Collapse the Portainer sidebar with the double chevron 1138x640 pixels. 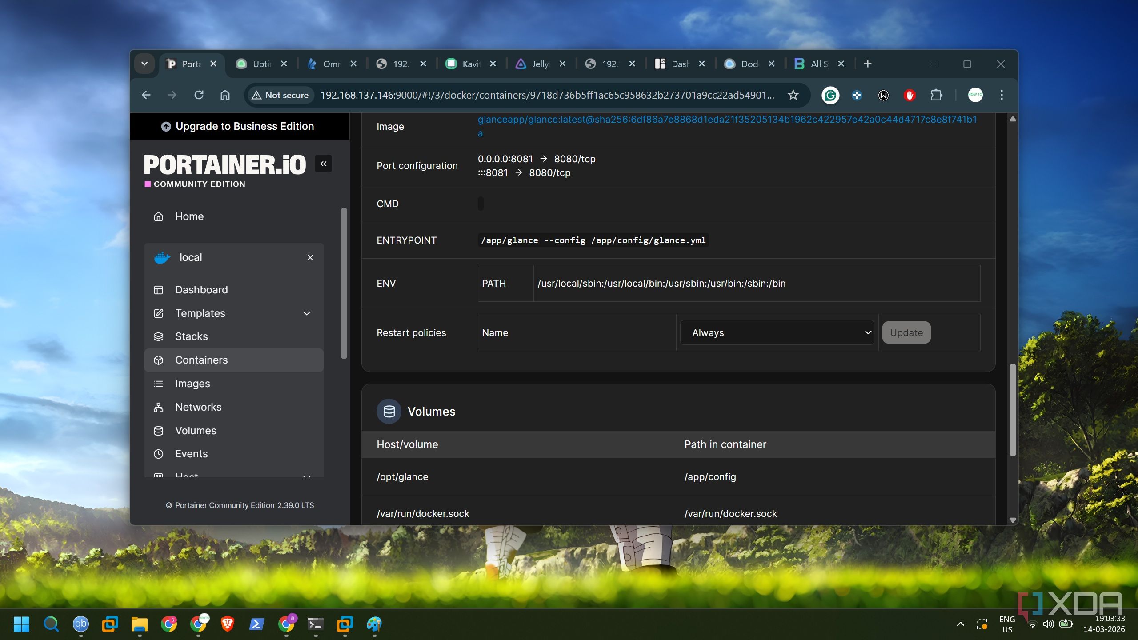[x=323, y=164]
